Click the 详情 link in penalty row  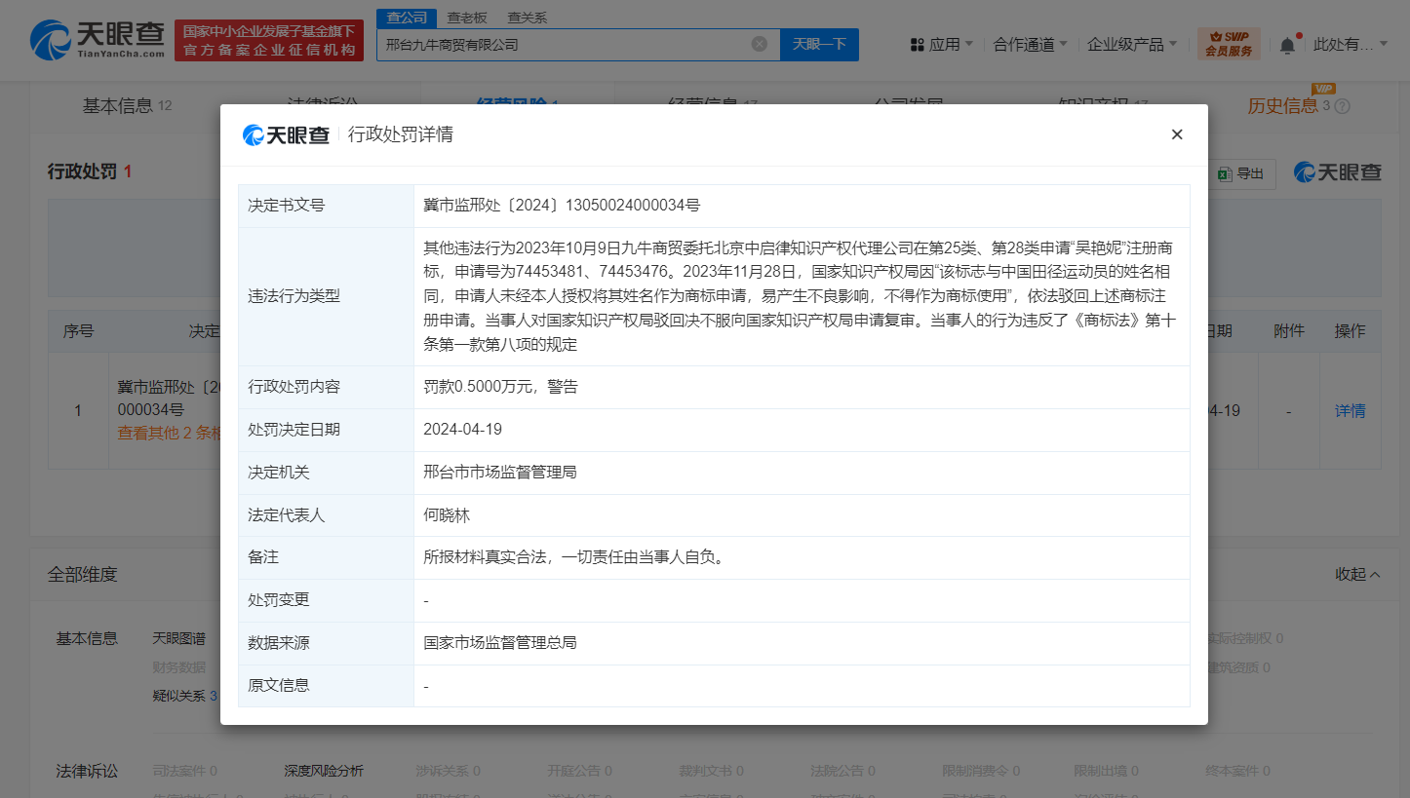pyautogui.click(x=1350, y=410)
